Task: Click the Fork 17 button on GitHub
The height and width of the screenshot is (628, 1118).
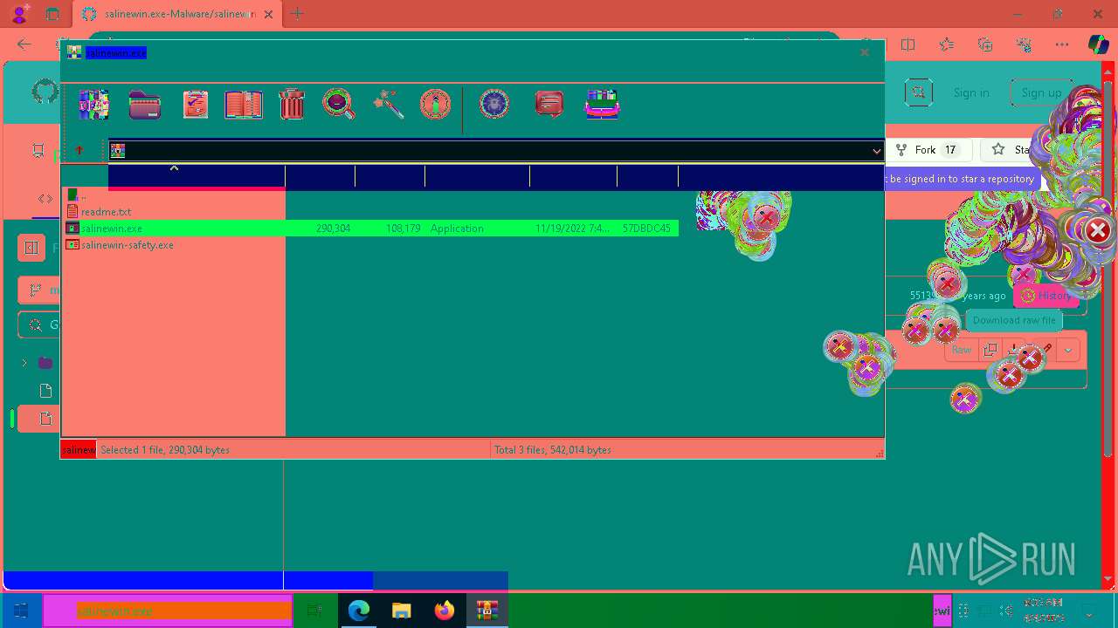Action: [x=928, y=150]
